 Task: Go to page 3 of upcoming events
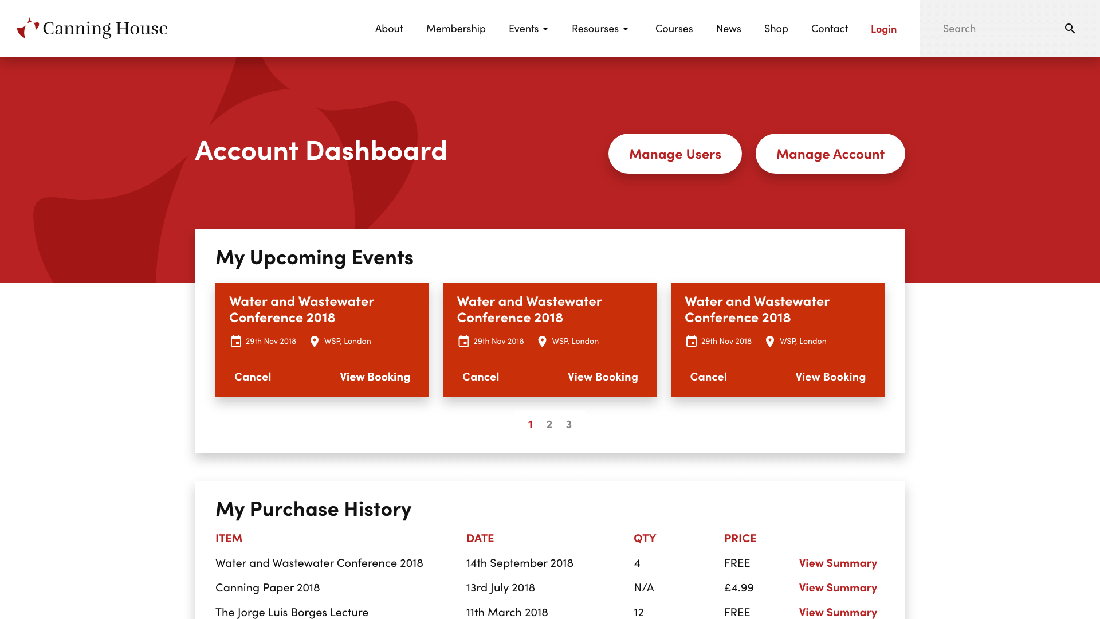tap(569, 424)
